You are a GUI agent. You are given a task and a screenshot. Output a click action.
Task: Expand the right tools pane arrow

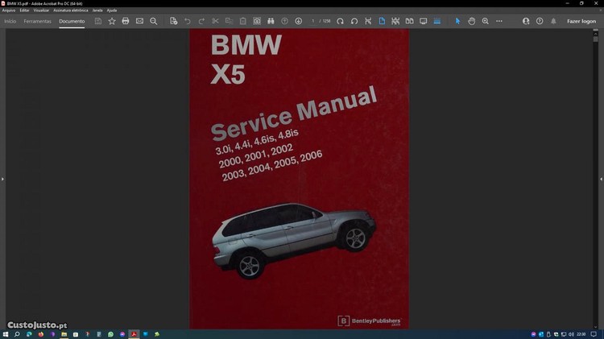[601, 179]
